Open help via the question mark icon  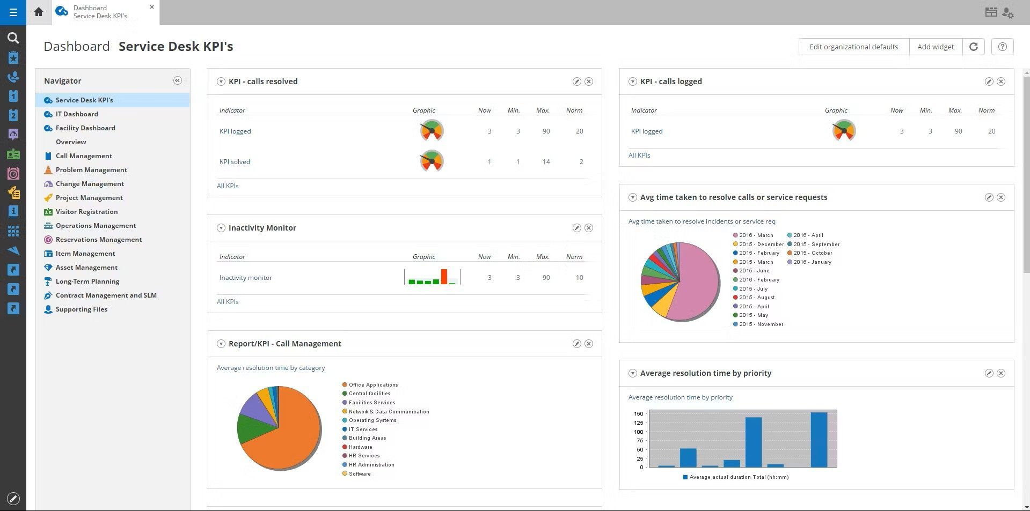1002,47
